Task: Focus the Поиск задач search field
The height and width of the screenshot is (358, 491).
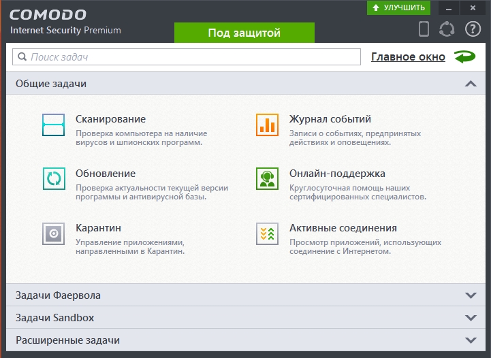Action: [x=187, y=56]
